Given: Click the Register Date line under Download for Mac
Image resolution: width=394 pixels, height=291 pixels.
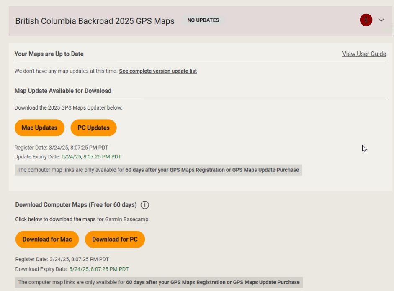Looking at the screenshot, I should click(62, 259).
